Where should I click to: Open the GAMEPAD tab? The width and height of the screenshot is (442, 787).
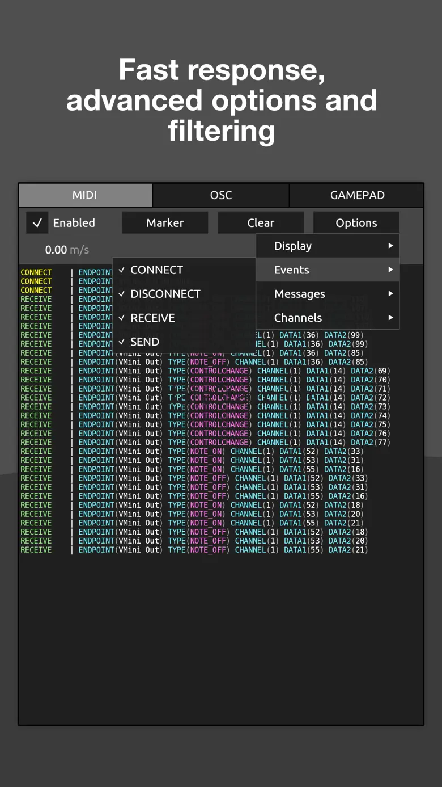click(357, 195)
